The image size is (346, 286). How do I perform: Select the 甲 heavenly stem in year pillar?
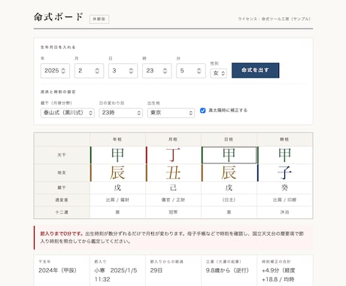[117, 155]
